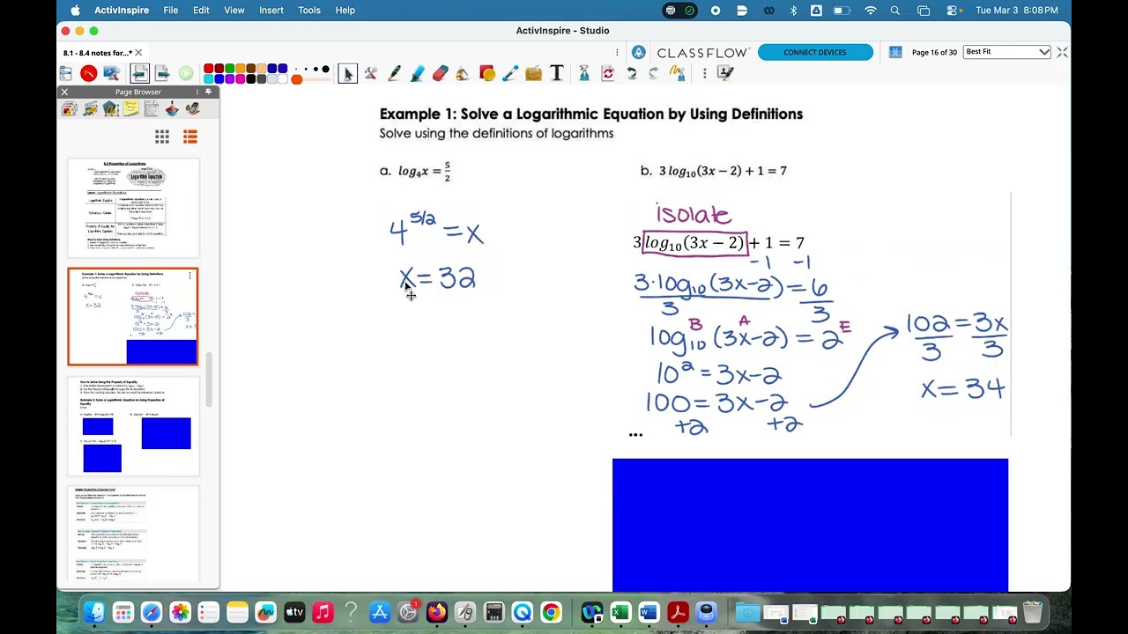Select the Pen tool
Image resolution: width=1128 pixels, height=634 pixels.
coord(394,74)
